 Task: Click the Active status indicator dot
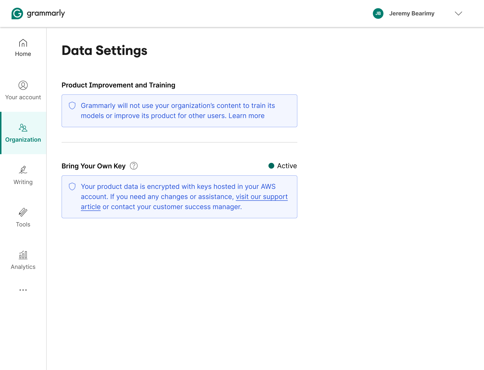coord(272,166)
